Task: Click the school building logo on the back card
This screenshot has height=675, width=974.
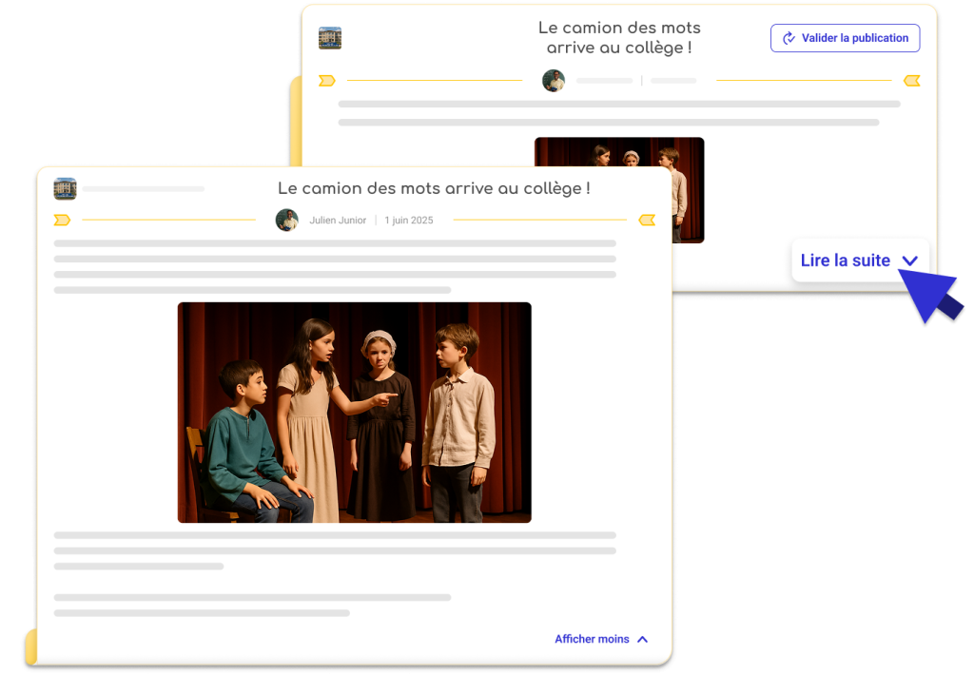Action: coord(330,38)
